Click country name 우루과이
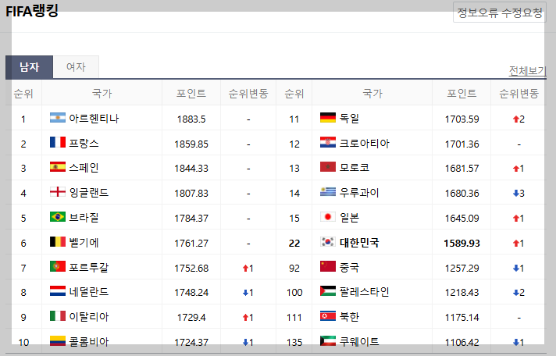The width and height of the screenshot is (556, 356). click(x=359, y=193)
